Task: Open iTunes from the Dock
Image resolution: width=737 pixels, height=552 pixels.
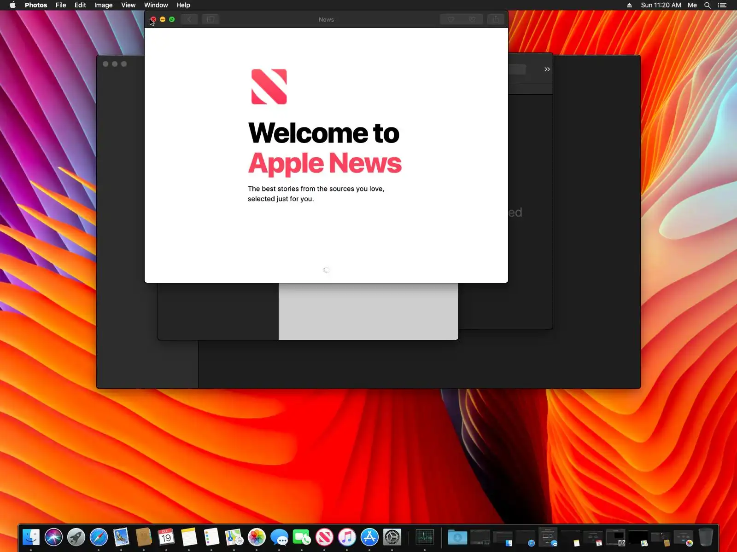Action: click(x=347, y=536)
